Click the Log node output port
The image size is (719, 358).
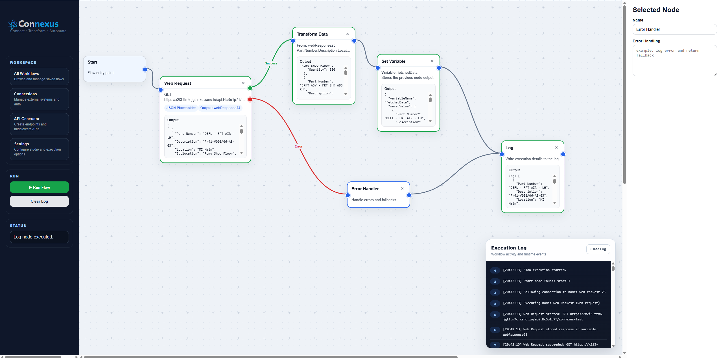pos(563,154)
